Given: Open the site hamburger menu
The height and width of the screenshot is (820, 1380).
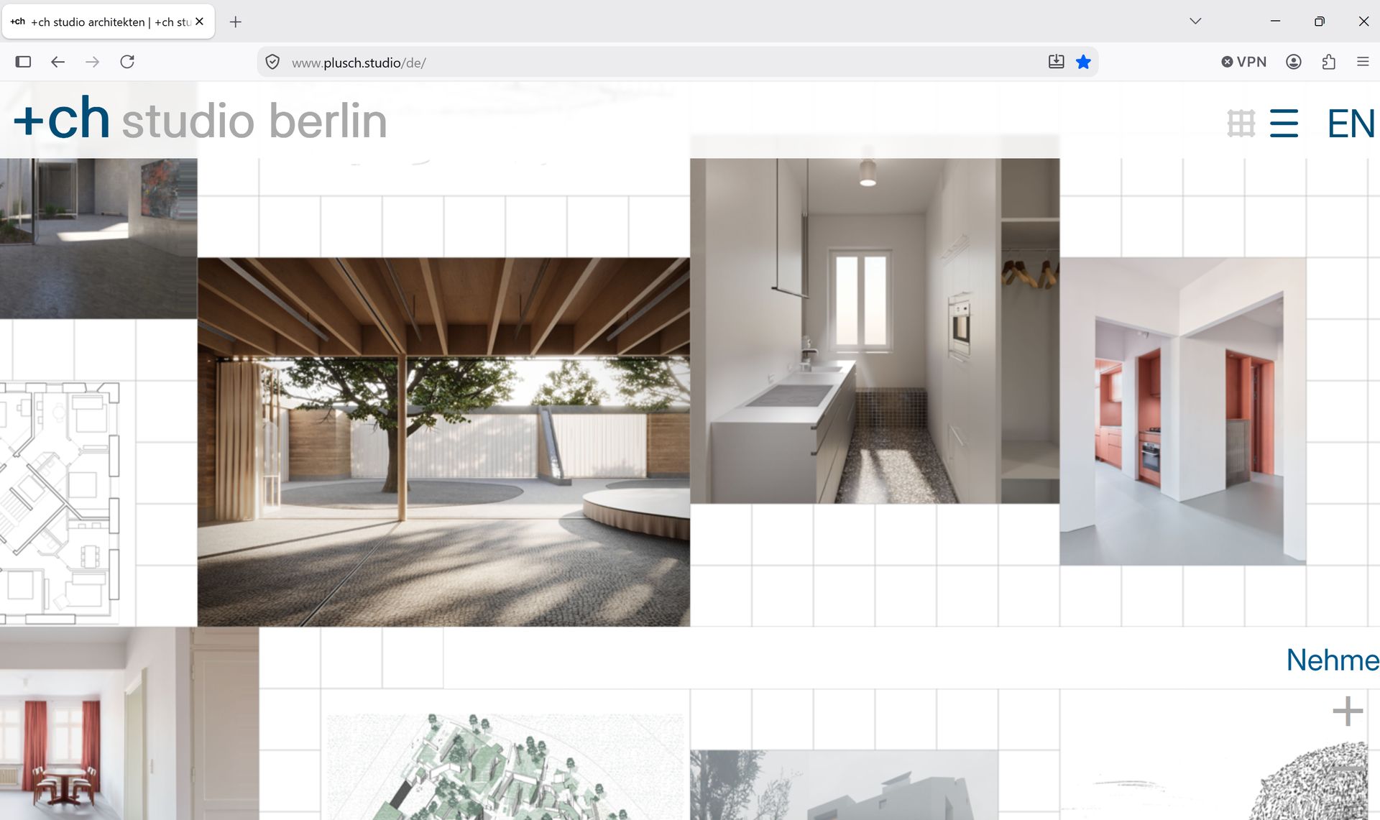Looking at the screenshot, I should tap(1284, 123).
